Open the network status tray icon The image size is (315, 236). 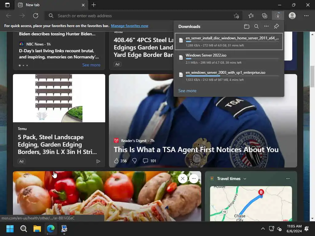[272, 229]
